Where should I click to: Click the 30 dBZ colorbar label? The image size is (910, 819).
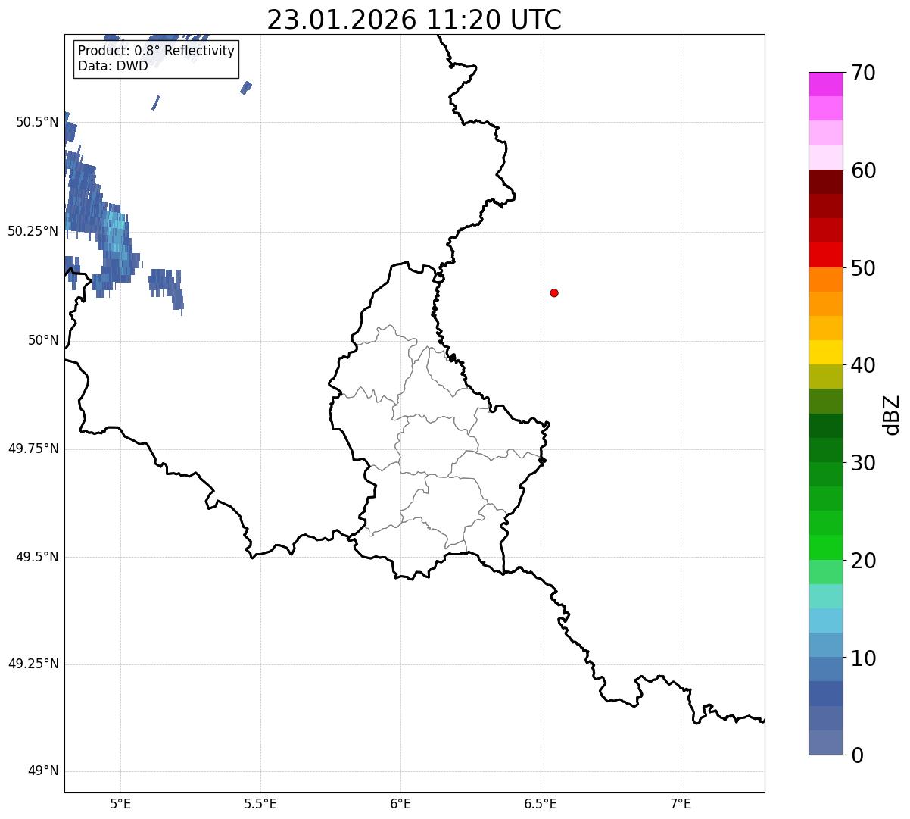pos(863,463)
